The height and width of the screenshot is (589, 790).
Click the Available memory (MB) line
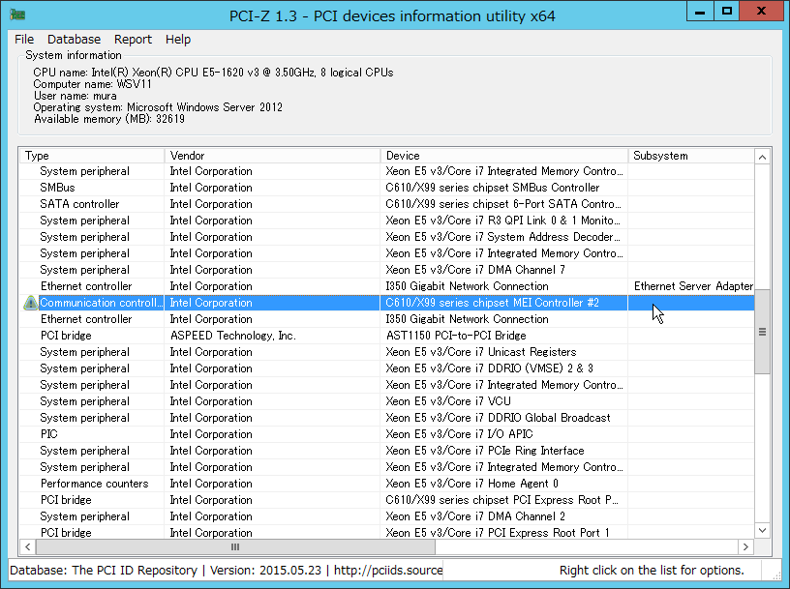109,119
